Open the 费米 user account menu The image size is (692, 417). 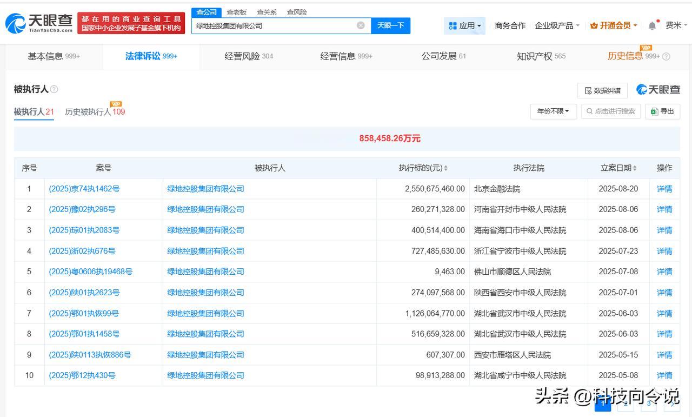(676, 25)
